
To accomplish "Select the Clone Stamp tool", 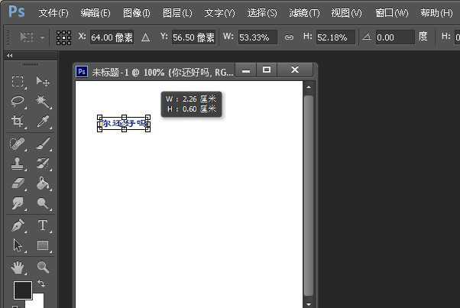I will pyautogui.click(x=18, y=163).
